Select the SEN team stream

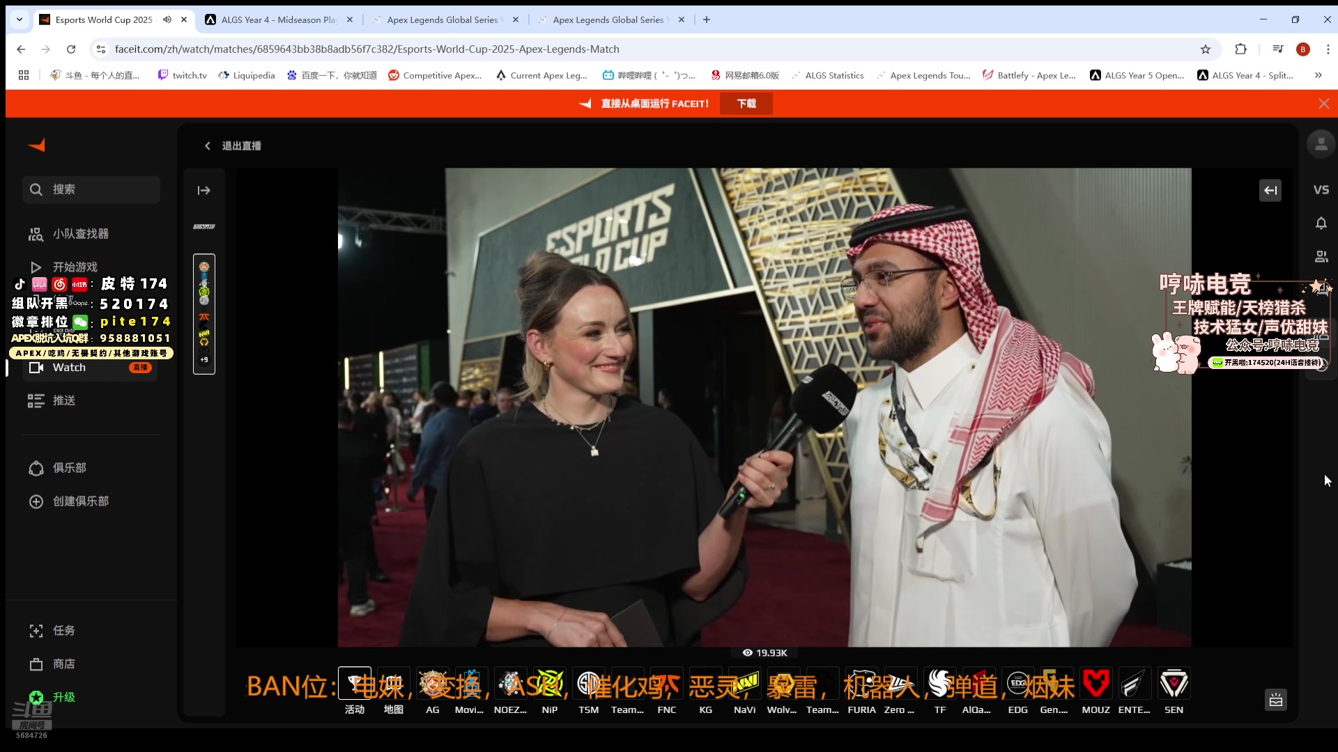pos(1174,691)
